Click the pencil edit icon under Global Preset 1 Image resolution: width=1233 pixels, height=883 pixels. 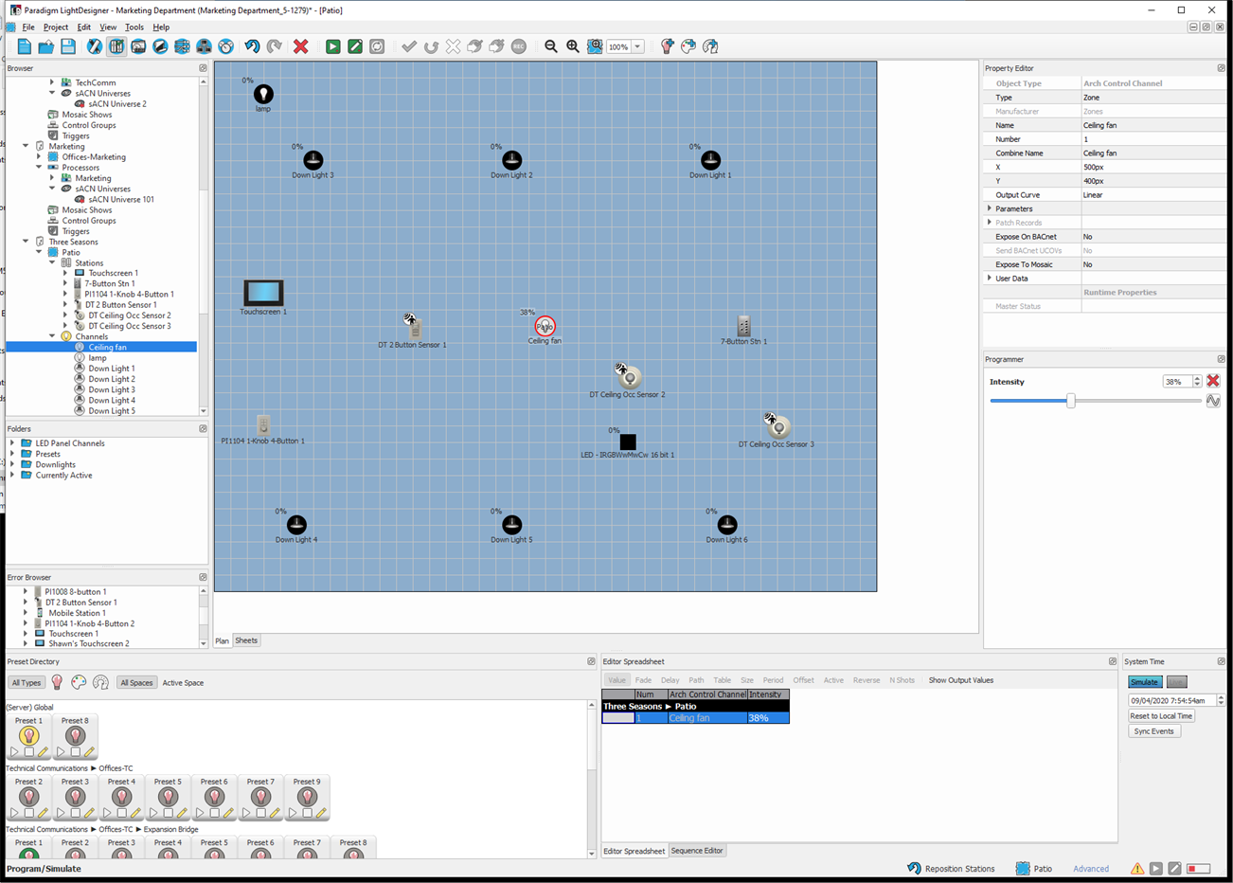tap(43, 752)
